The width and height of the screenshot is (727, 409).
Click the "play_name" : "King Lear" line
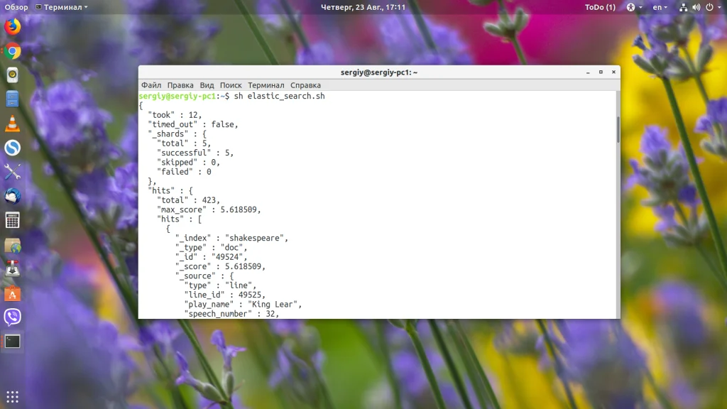[243, 304]
